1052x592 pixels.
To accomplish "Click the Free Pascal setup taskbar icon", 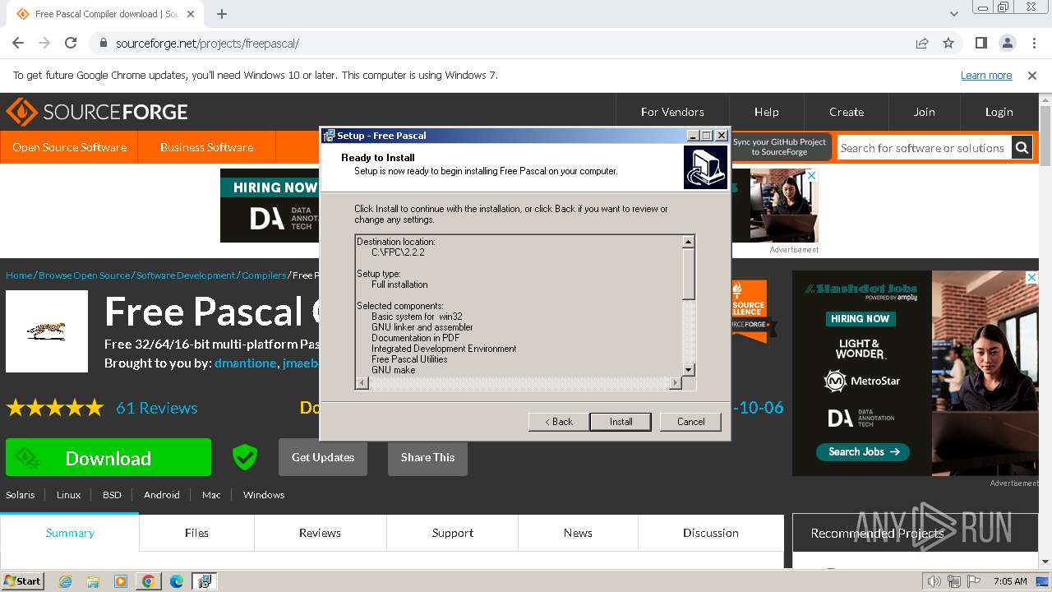I will [204, 581].
